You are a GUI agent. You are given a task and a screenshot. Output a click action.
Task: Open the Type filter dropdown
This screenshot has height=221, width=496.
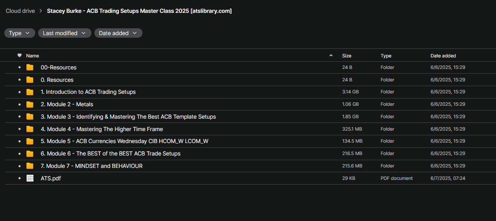(x=19, y=33)
